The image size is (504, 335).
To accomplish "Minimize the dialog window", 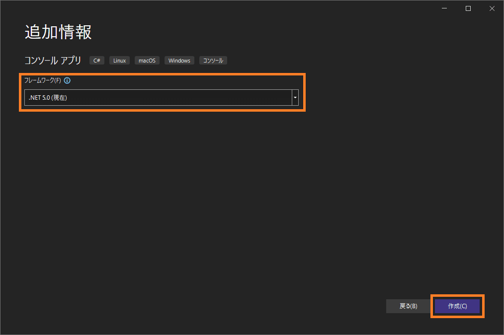I will click(x=444, y=8).
